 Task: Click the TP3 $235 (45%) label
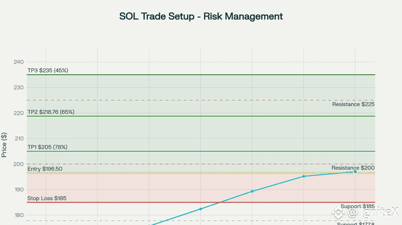[x=48, y=70]
